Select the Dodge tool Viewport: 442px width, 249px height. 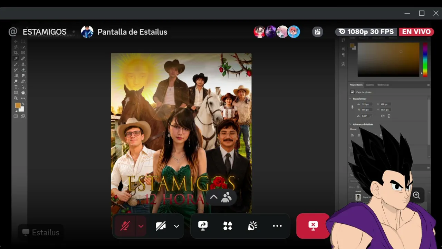pos(16,81)
